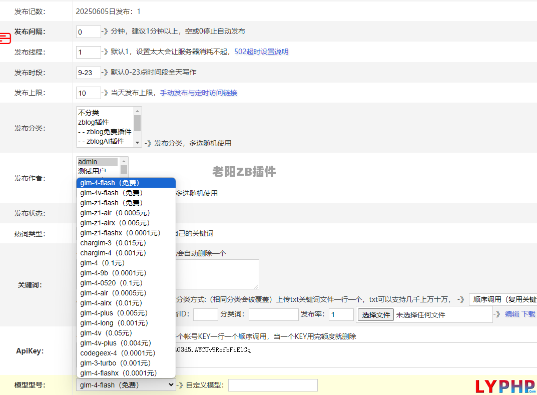The image size is (537, 395).
Task: Select codegeex-4 (0.0001元) option
Action: tap(126, 353)
